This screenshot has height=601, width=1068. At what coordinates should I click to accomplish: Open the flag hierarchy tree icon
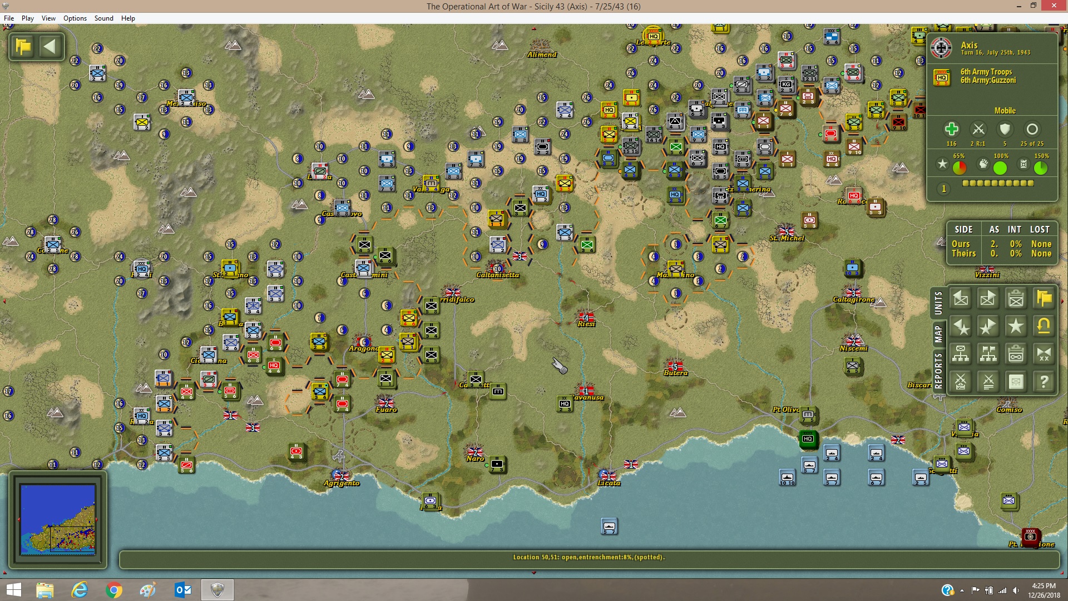pyautogui.click(x=988, y=354)
